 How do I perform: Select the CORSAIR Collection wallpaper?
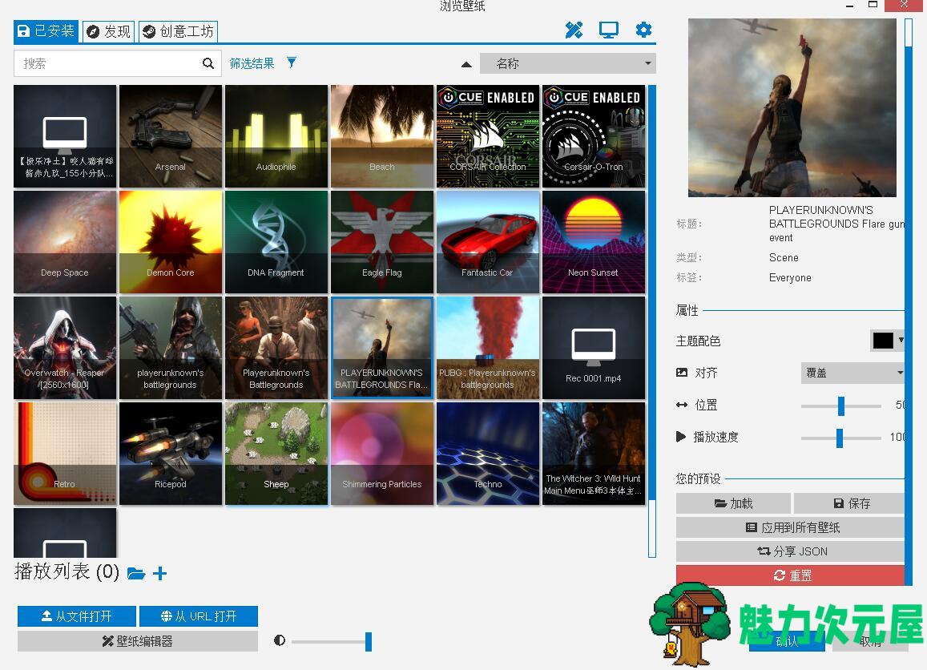click(488, 136)
